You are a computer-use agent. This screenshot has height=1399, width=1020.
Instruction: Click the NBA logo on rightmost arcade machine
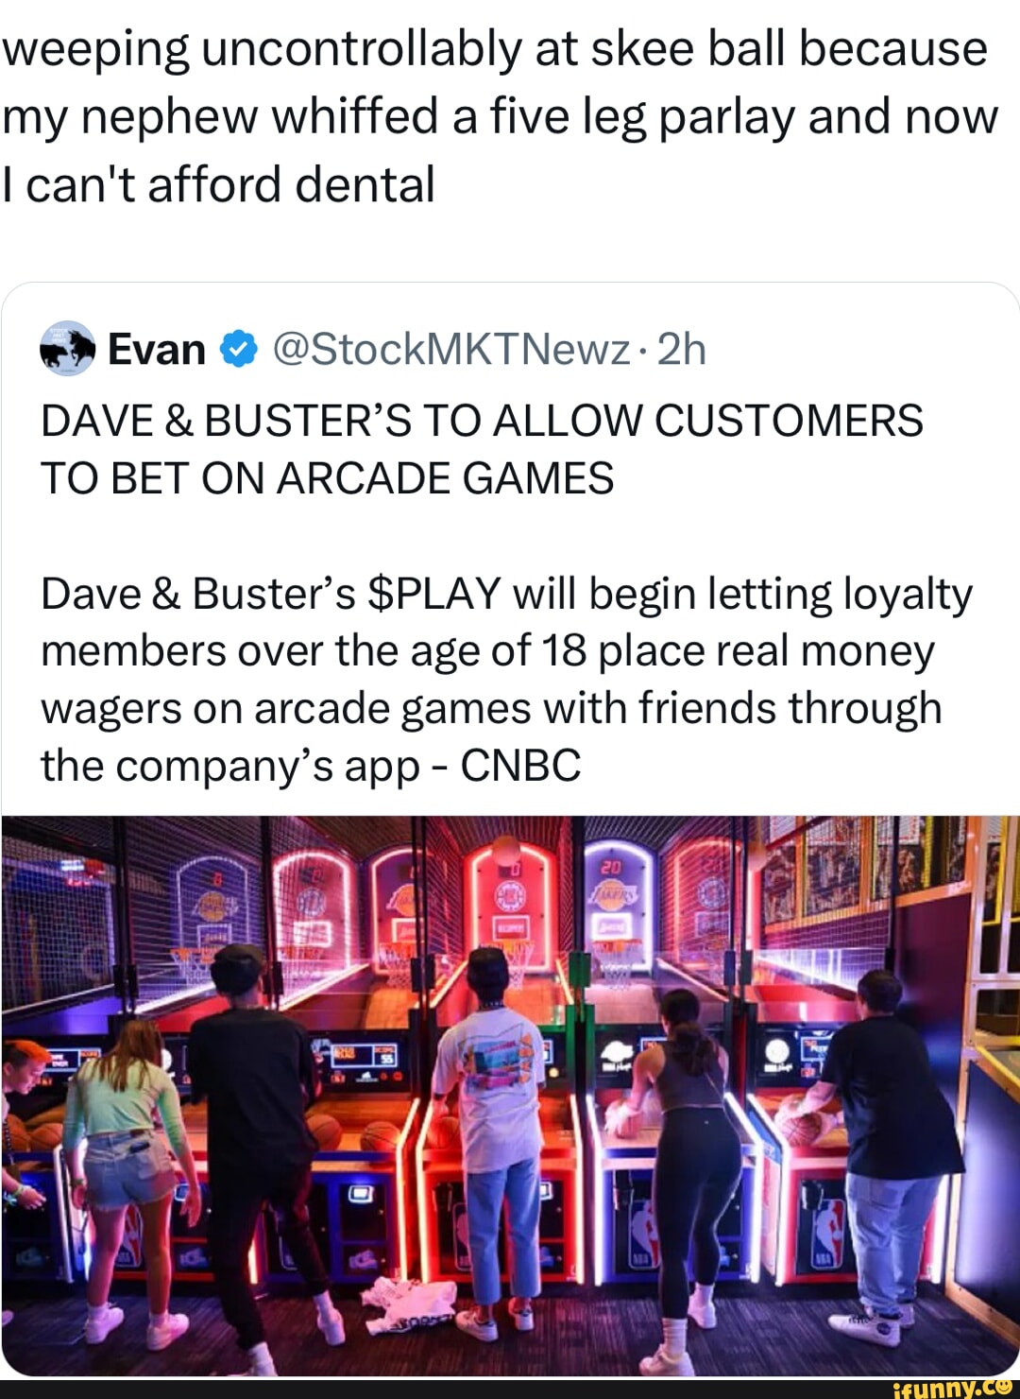827,1235
